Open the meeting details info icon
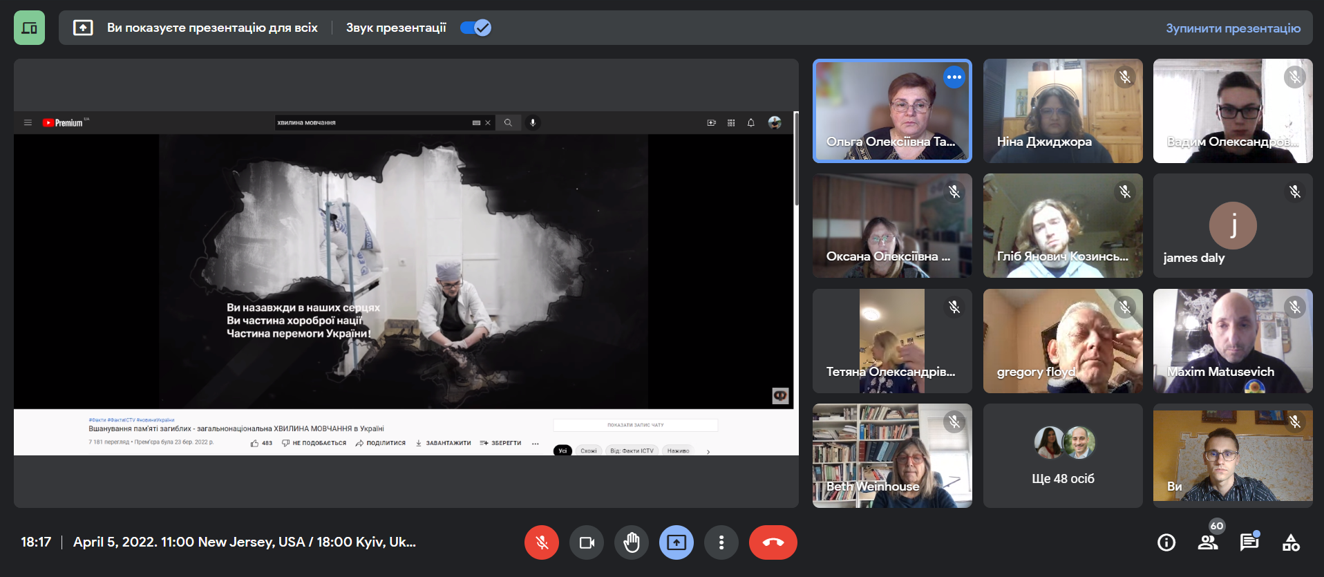The width and height of the screenshot is (1324, 577). (x=1166, y=542)
